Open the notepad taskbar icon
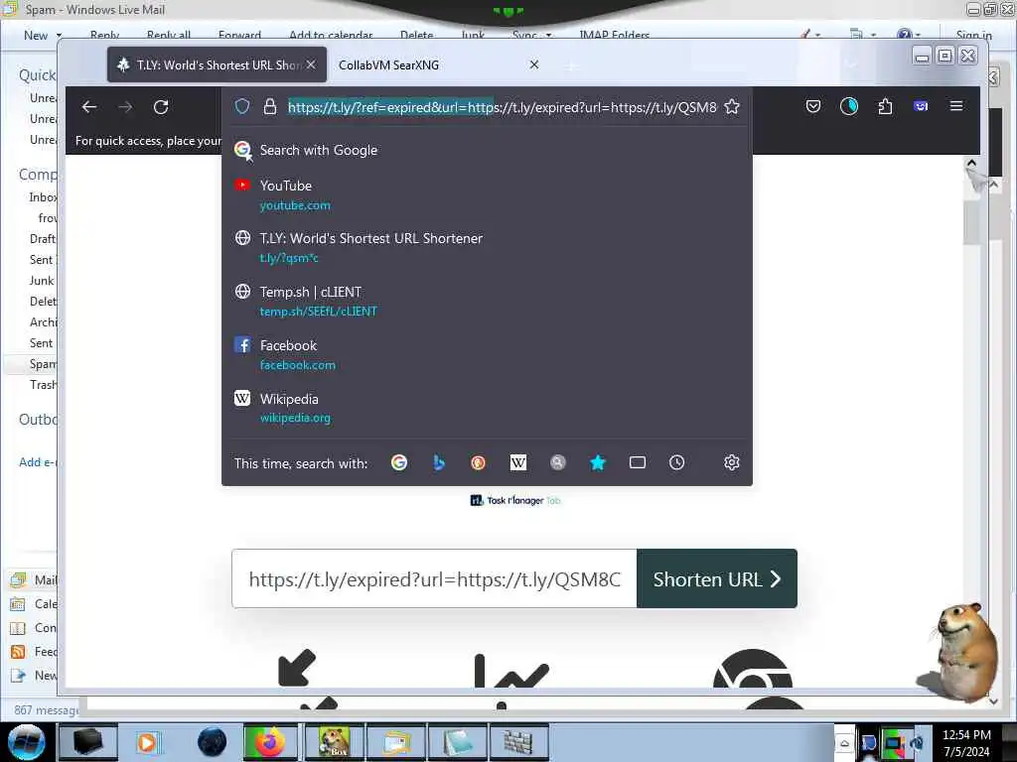 pyautogui.click(x=457, y=742)
